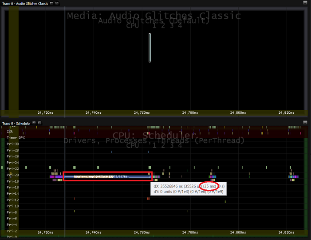This screenshot has width=311, height=240.
Task: Select the Pri-4 row label
Action: 12,225
